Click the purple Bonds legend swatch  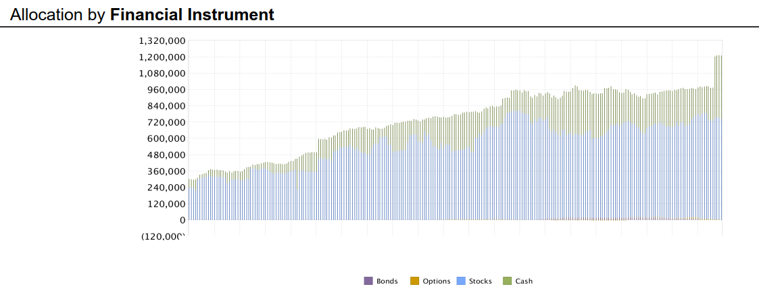click(368, 281)
